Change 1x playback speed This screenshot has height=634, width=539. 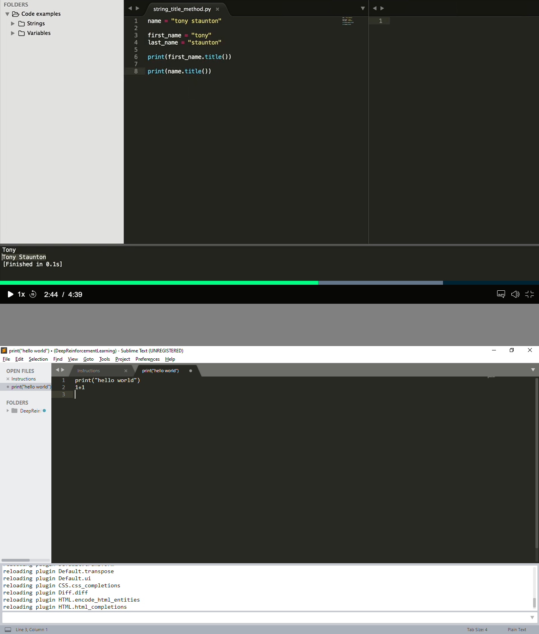point(21,294)
